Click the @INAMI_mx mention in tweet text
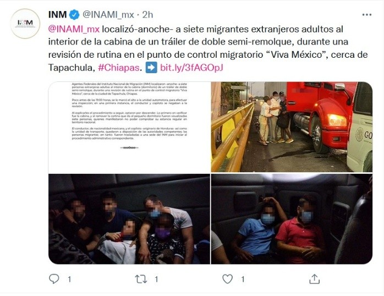This screenshot has width=384, height=296. pos(74,29)
